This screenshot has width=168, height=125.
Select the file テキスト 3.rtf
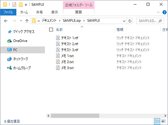(x=70, y=50)
